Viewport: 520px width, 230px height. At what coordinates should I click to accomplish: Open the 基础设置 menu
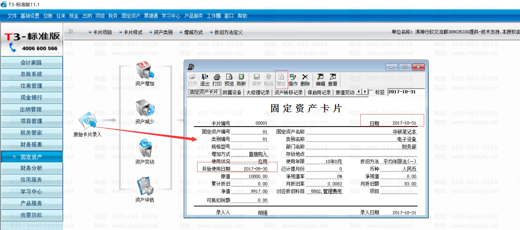pyautogui.click(x=30, y=16)
